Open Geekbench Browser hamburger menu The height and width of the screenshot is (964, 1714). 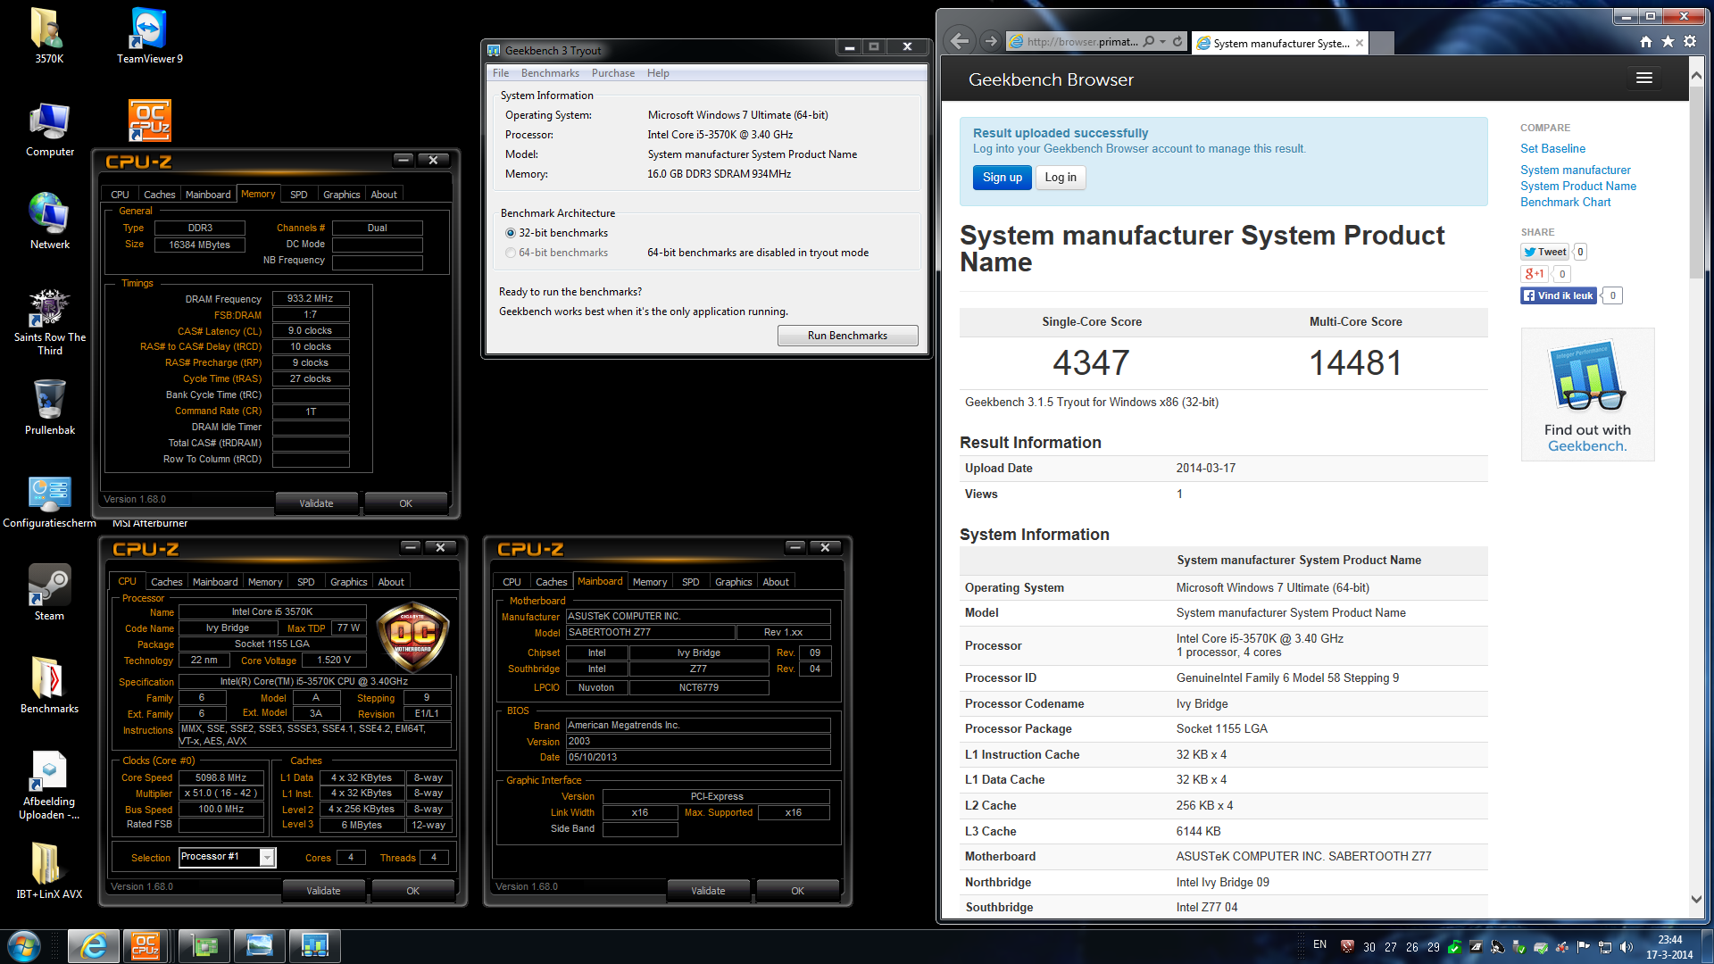pyautogui.click(x=1643, y=79)
